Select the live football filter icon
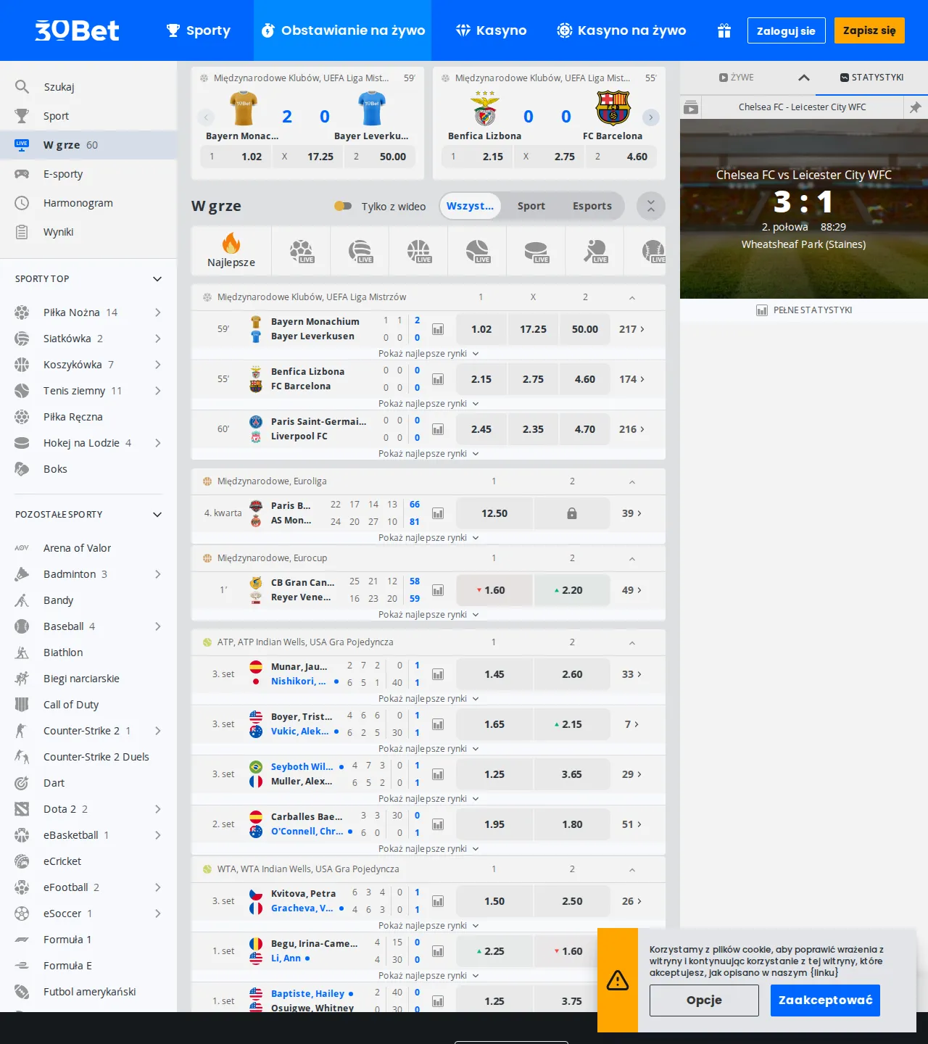This screenshot has width=928, height=1044. click(x=301, y=252)
